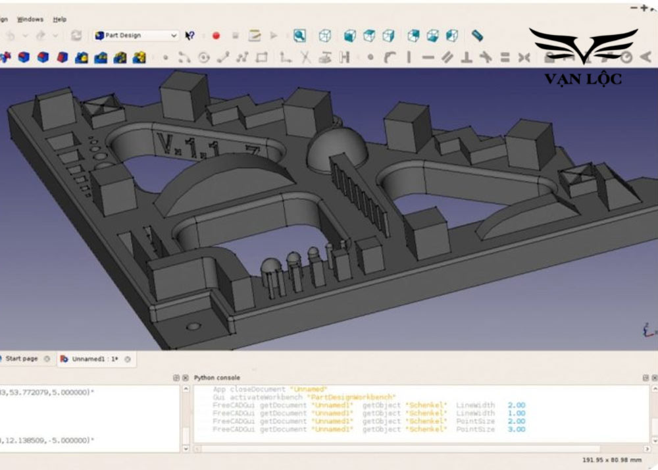Expand the undo history dropdown arrow
658x470 pixels.
[26, 36]
